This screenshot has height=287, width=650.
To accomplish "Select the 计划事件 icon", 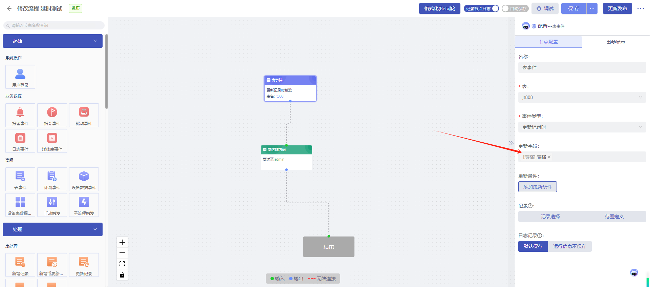I will point(52,176).
